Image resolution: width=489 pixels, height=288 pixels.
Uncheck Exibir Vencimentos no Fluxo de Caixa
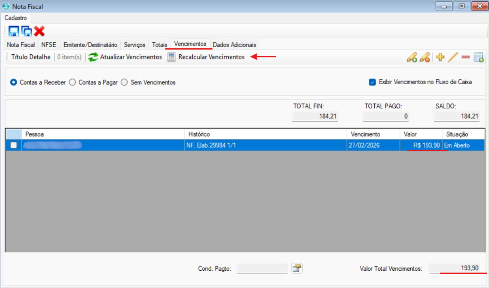coord(372,82)
